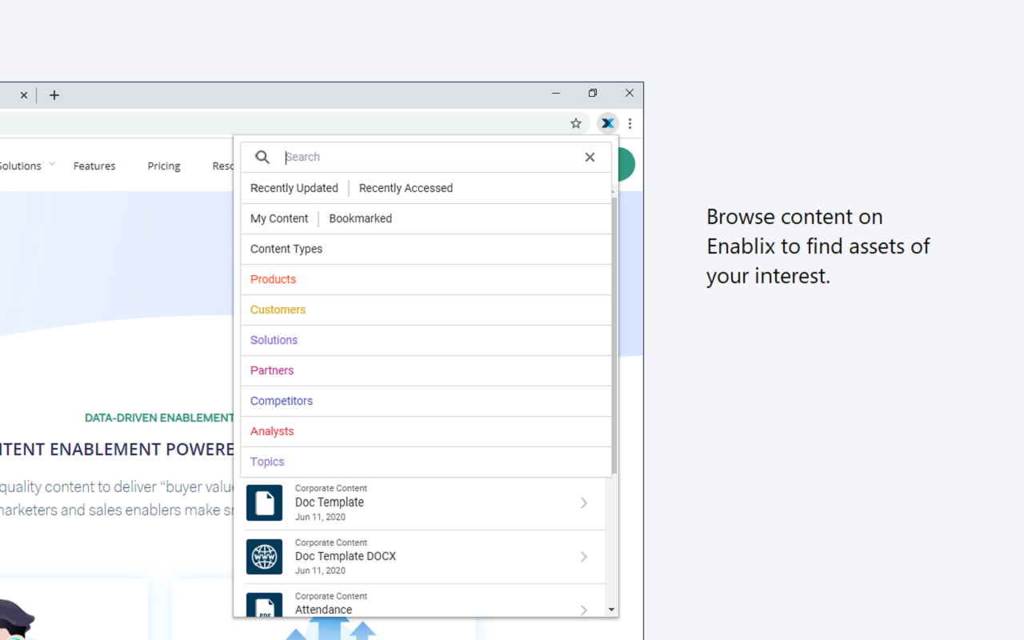Image resolution: width=1024 pixels, height=640 pixels.
Task: Open the Doc Template title
Action: tap(330, 502)
